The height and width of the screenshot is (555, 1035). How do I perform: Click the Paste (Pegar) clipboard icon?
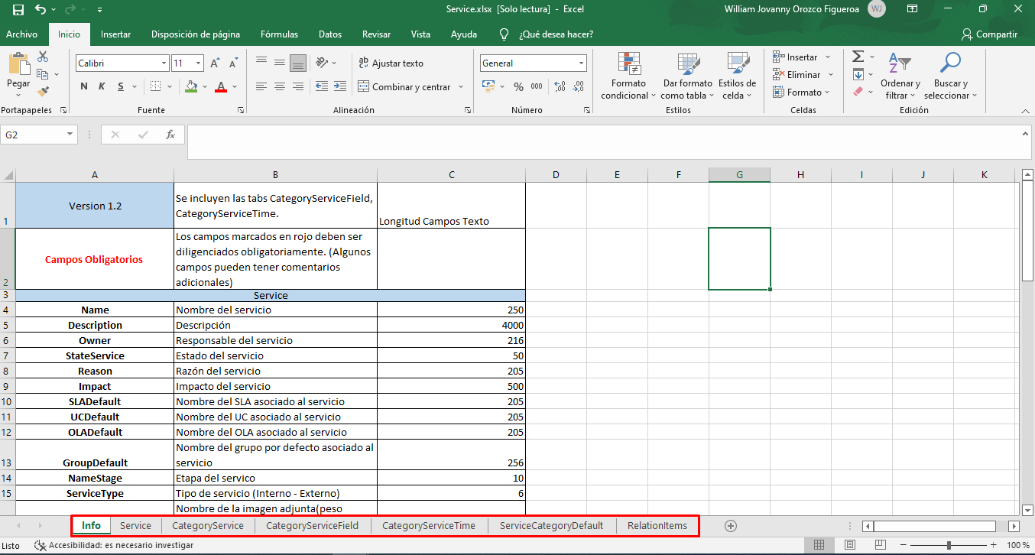(x=18, y=64)
